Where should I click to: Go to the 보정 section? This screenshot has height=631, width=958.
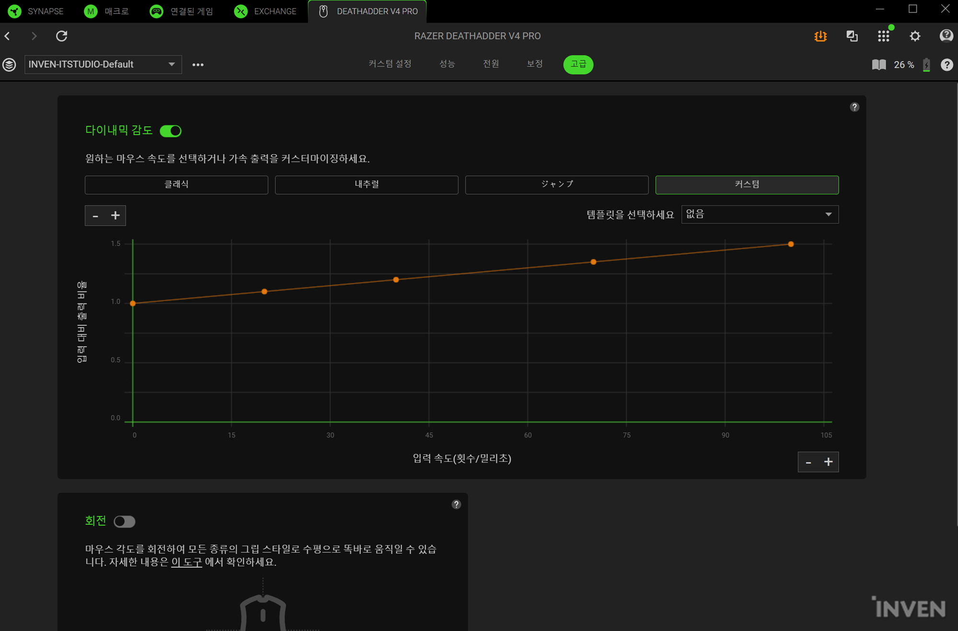[535, 64]
